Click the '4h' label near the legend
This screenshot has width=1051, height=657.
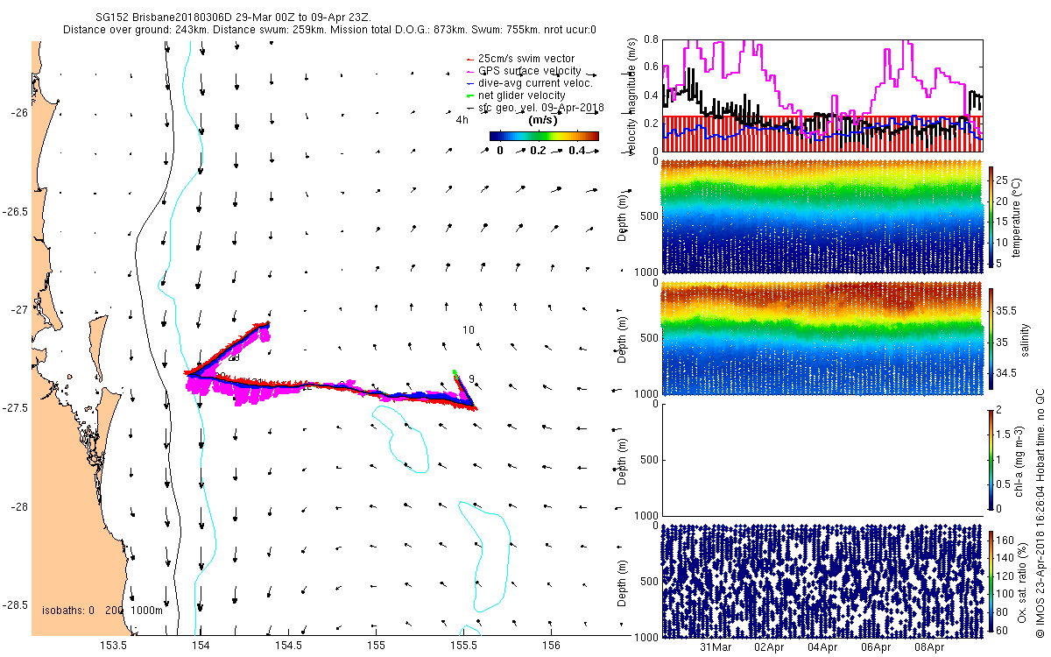pos(462,120)
